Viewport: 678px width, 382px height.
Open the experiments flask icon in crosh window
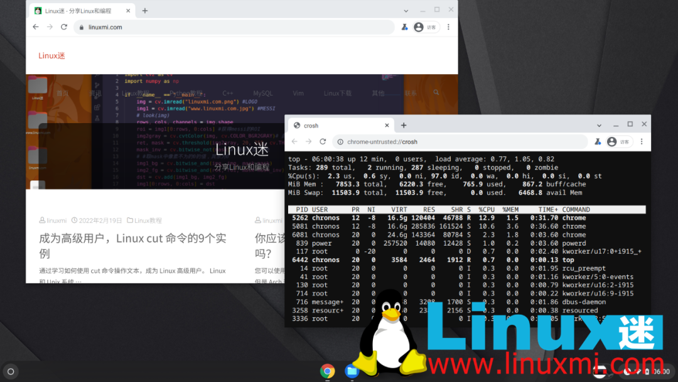click(x=598, y=141)
